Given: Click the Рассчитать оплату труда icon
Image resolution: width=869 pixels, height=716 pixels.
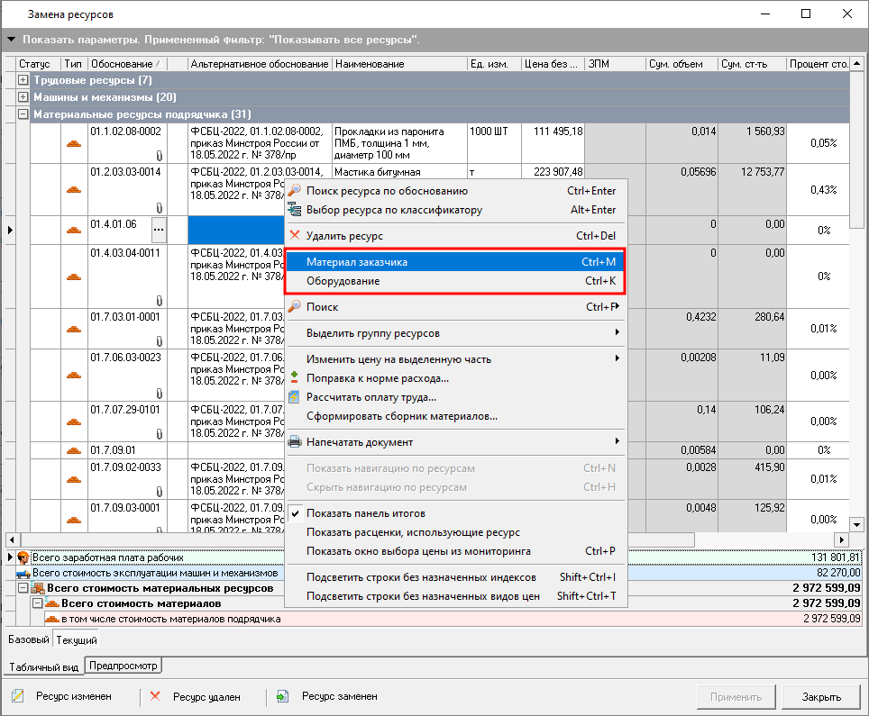Looking at the screenshot, I should point(294,397).
